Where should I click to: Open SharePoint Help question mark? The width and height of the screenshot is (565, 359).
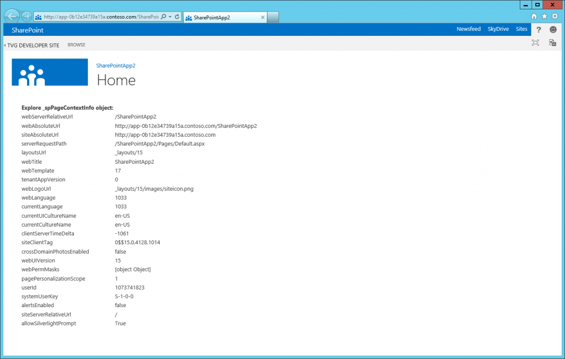[x=539, y=30]
